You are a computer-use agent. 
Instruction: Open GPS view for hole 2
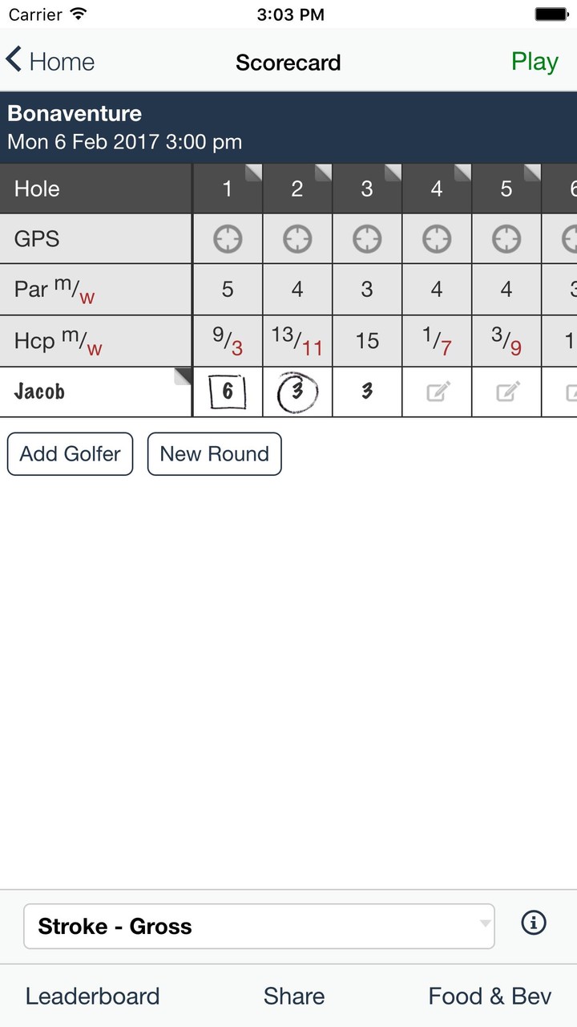(x=297, y=238)
